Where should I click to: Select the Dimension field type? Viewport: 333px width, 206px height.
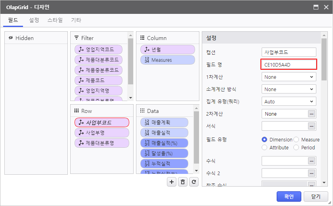click(265, 139)
